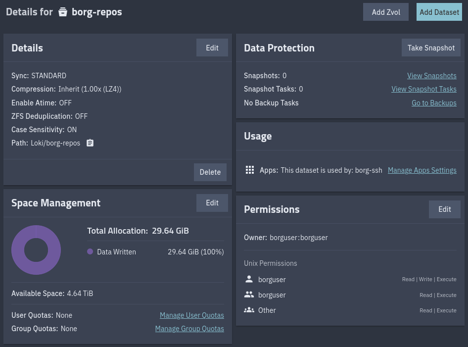Viewport: 468px width, 347px height.
Task: Edit the Space Management settings
Action: (x=212, y=202)
